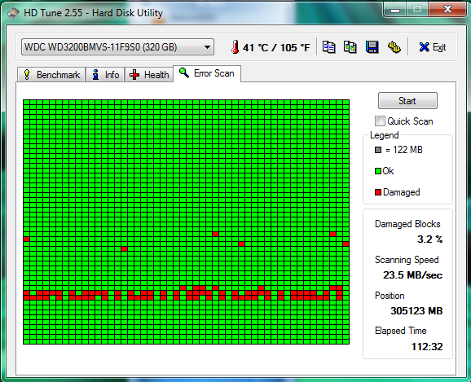Click the first red damaged block in grid
The height and width of the screenshot is (382, 471).
coord(215,234)
